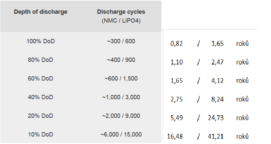Click the "4,12" years value
271x144 pixels.
pos(217,81)
